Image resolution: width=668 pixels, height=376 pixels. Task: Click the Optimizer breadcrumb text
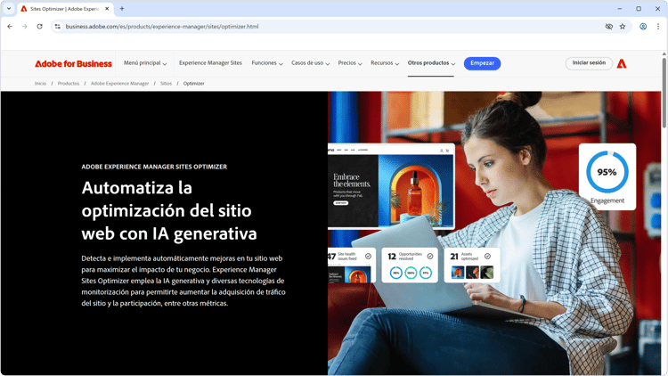click(x=194, y=84)
